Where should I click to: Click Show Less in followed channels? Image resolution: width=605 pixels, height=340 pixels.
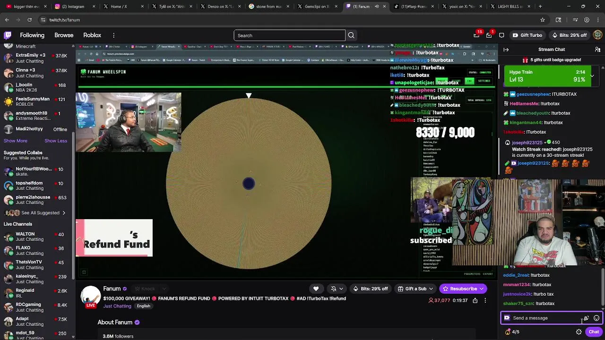click(56, 141)
